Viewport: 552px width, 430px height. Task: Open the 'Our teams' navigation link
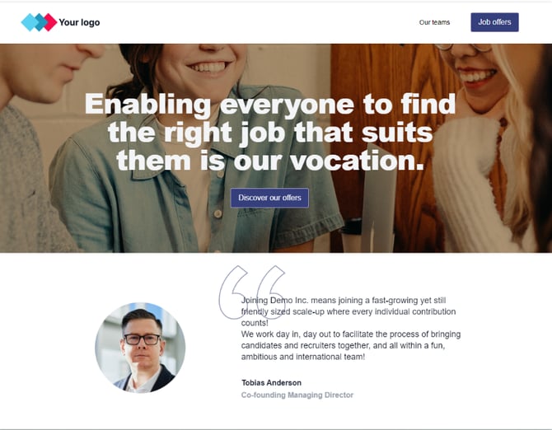(434, 22)
